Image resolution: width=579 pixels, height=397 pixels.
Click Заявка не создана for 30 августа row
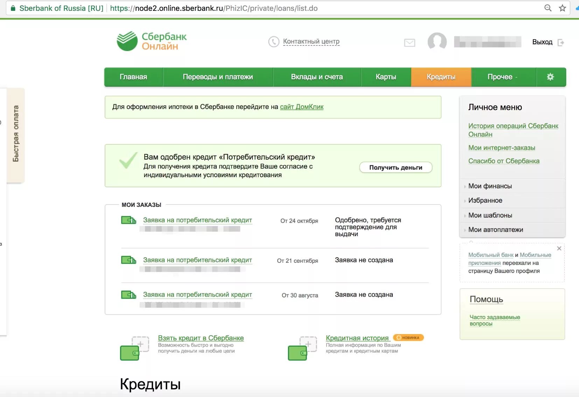[x=364, y=295]
